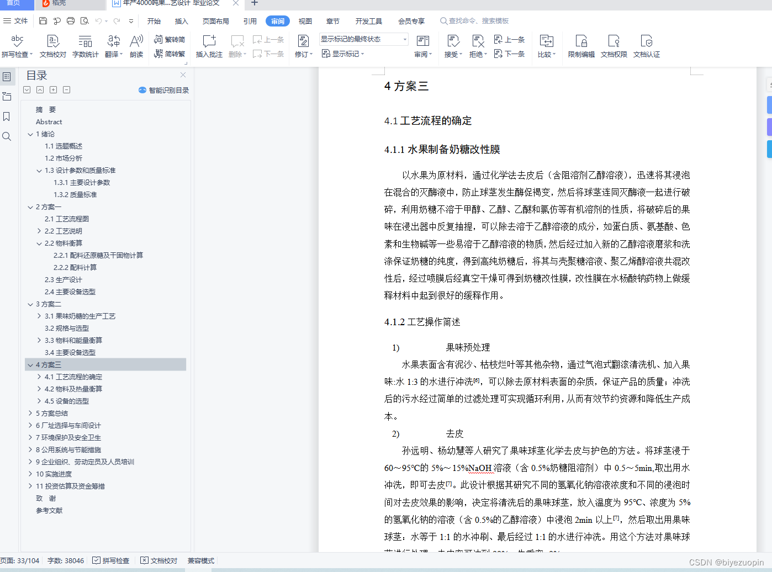Jump to 1.2 市场分析 heading
The image size is (772, 572).
64,158
